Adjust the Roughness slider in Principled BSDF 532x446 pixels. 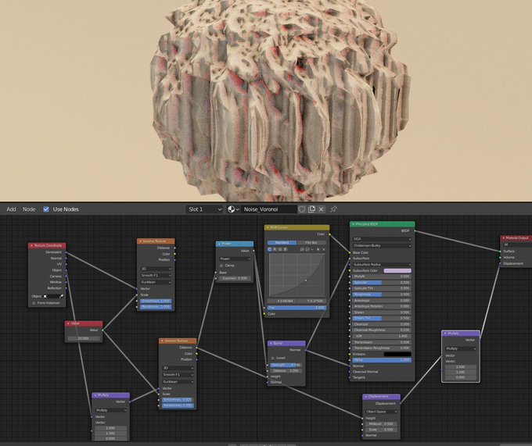point(382,294)
